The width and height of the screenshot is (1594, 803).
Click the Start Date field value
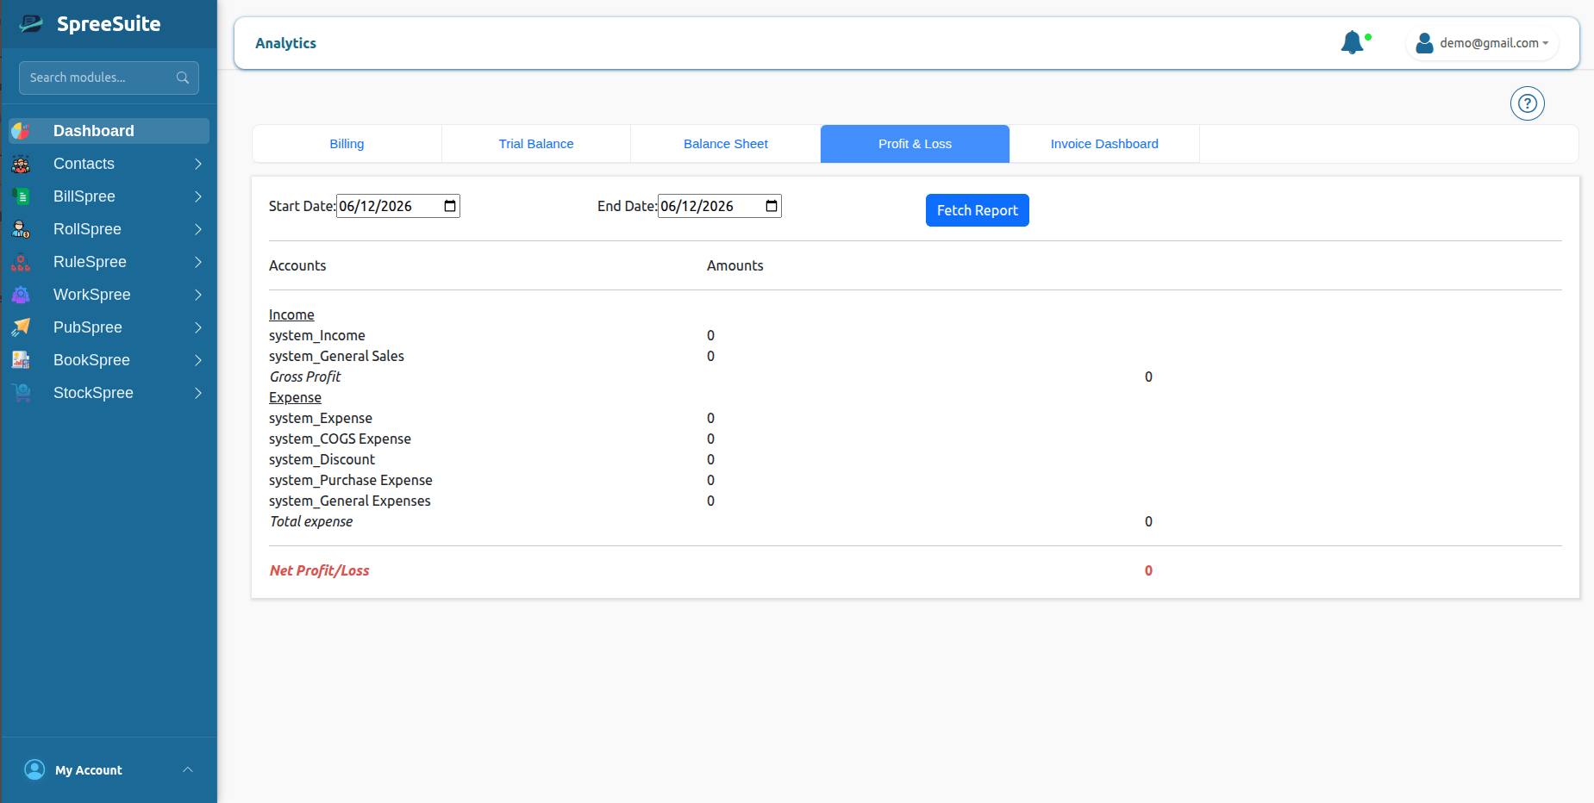[375, 206]
